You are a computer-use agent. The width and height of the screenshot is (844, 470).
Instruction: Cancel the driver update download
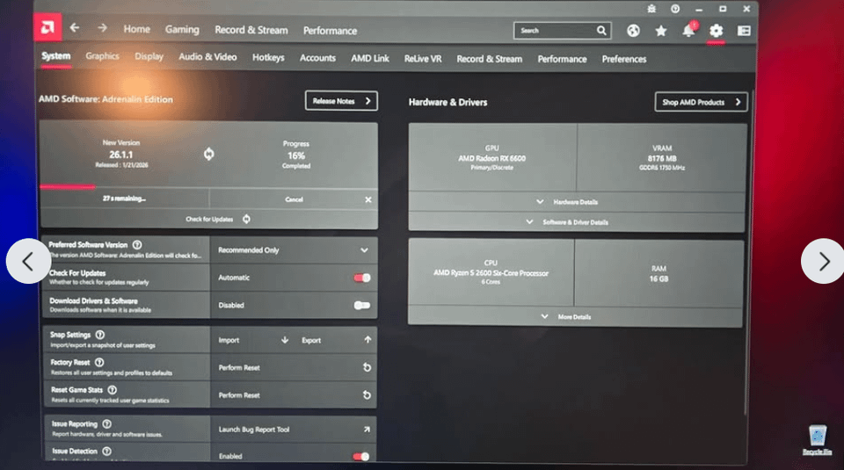tap(294, 199)
